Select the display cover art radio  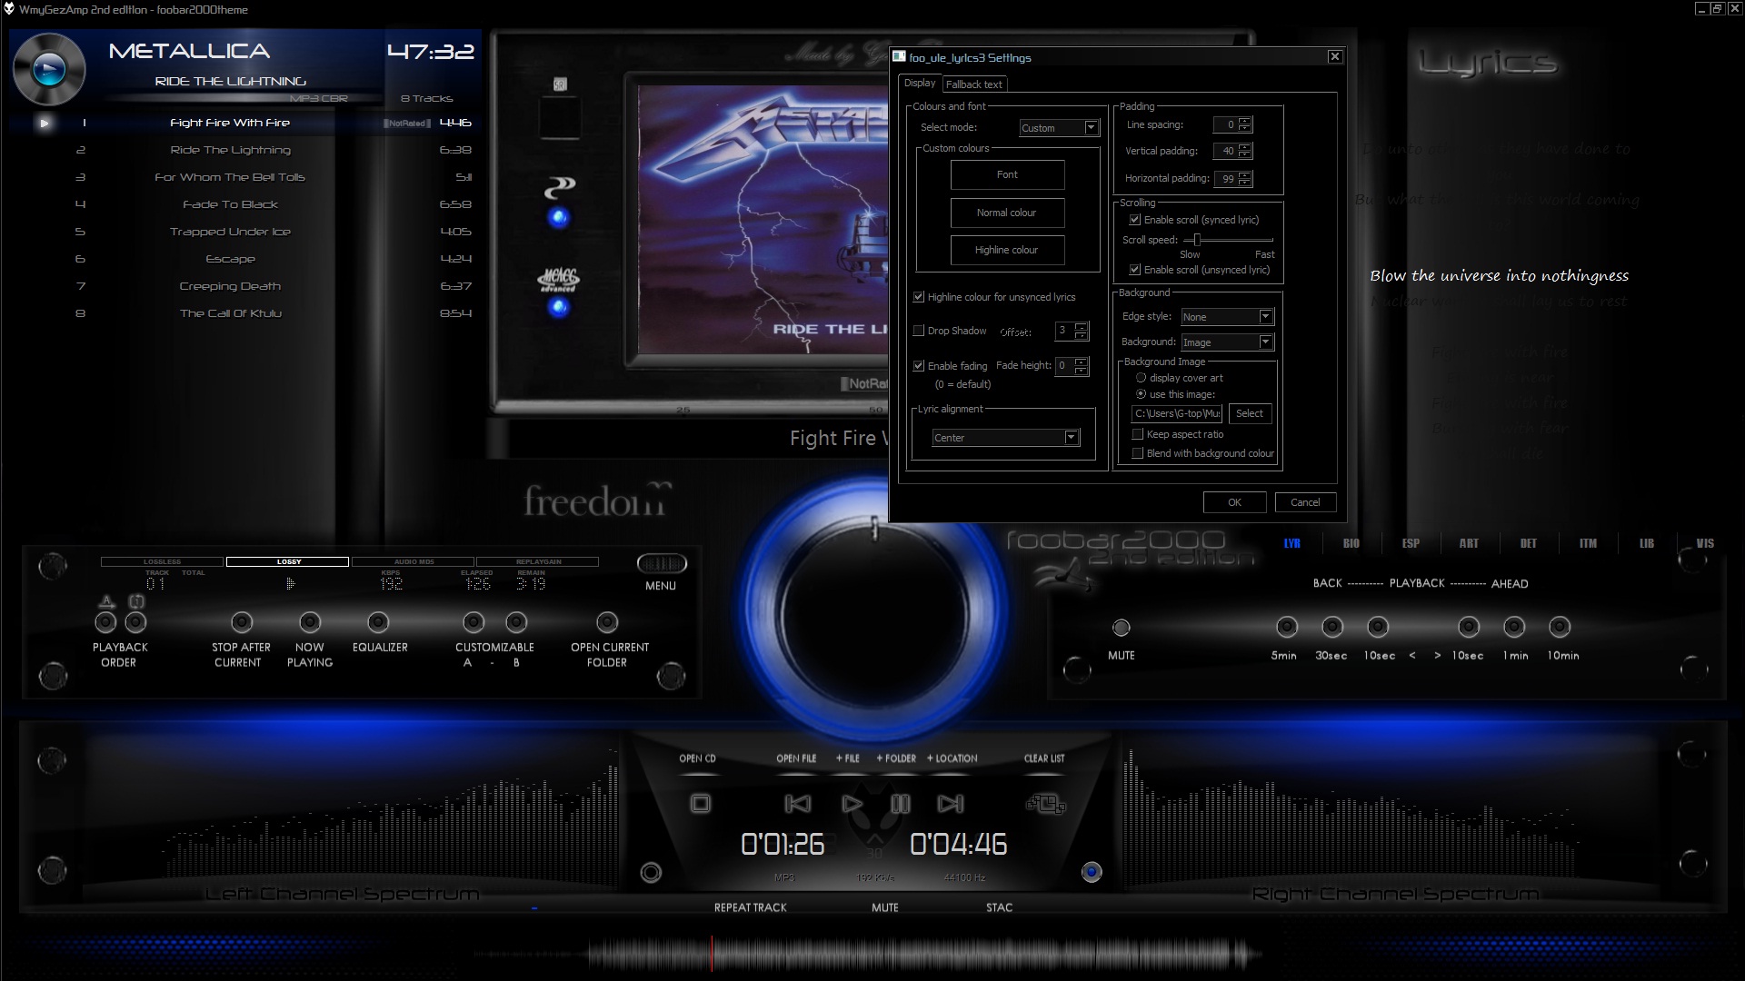1141,378
